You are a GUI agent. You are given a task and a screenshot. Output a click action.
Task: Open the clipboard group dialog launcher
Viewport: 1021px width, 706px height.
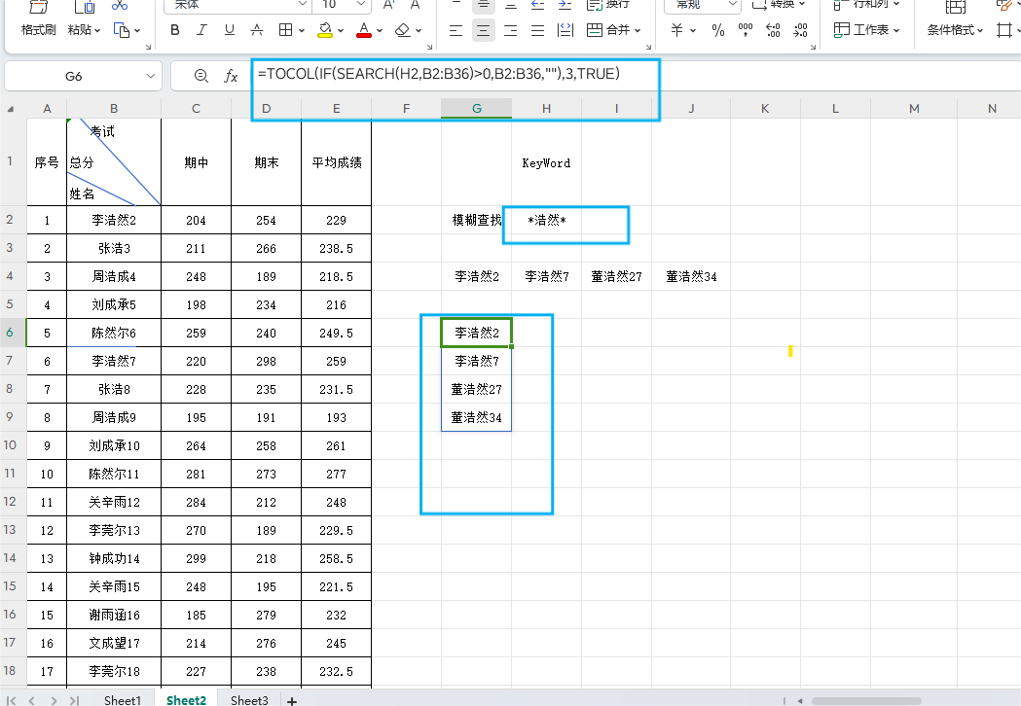tap(149, 47)
